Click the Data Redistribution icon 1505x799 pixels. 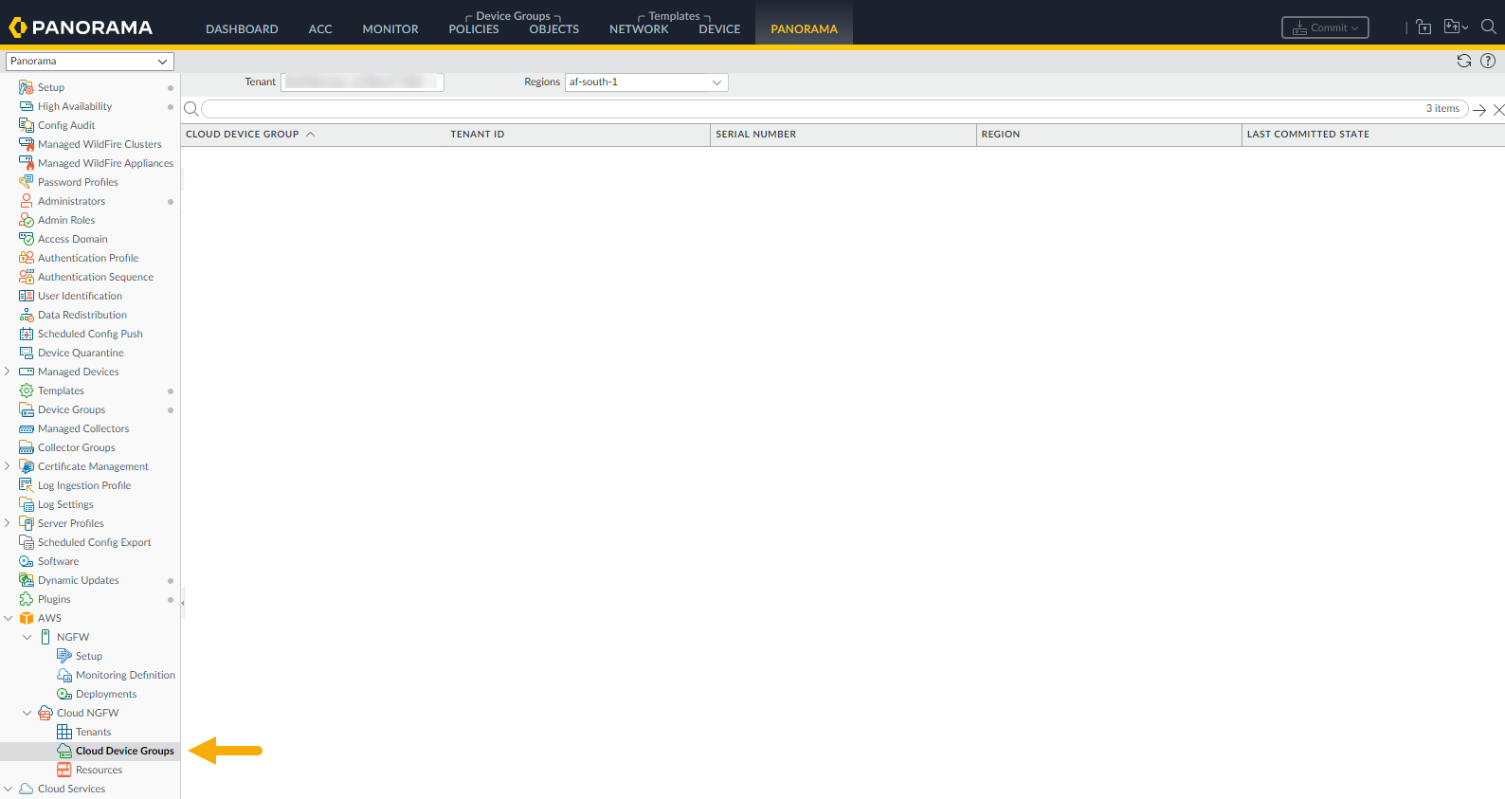pos(27,315)
